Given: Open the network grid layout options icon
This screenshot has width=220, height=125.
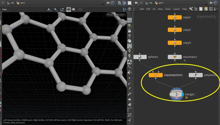Looking at the screenshot, I should tap(211, 9).
